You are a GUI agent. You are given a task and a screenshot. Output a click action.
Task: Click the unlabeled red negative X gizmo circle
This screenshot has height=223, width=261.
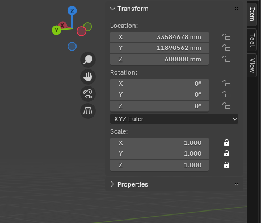82,31
